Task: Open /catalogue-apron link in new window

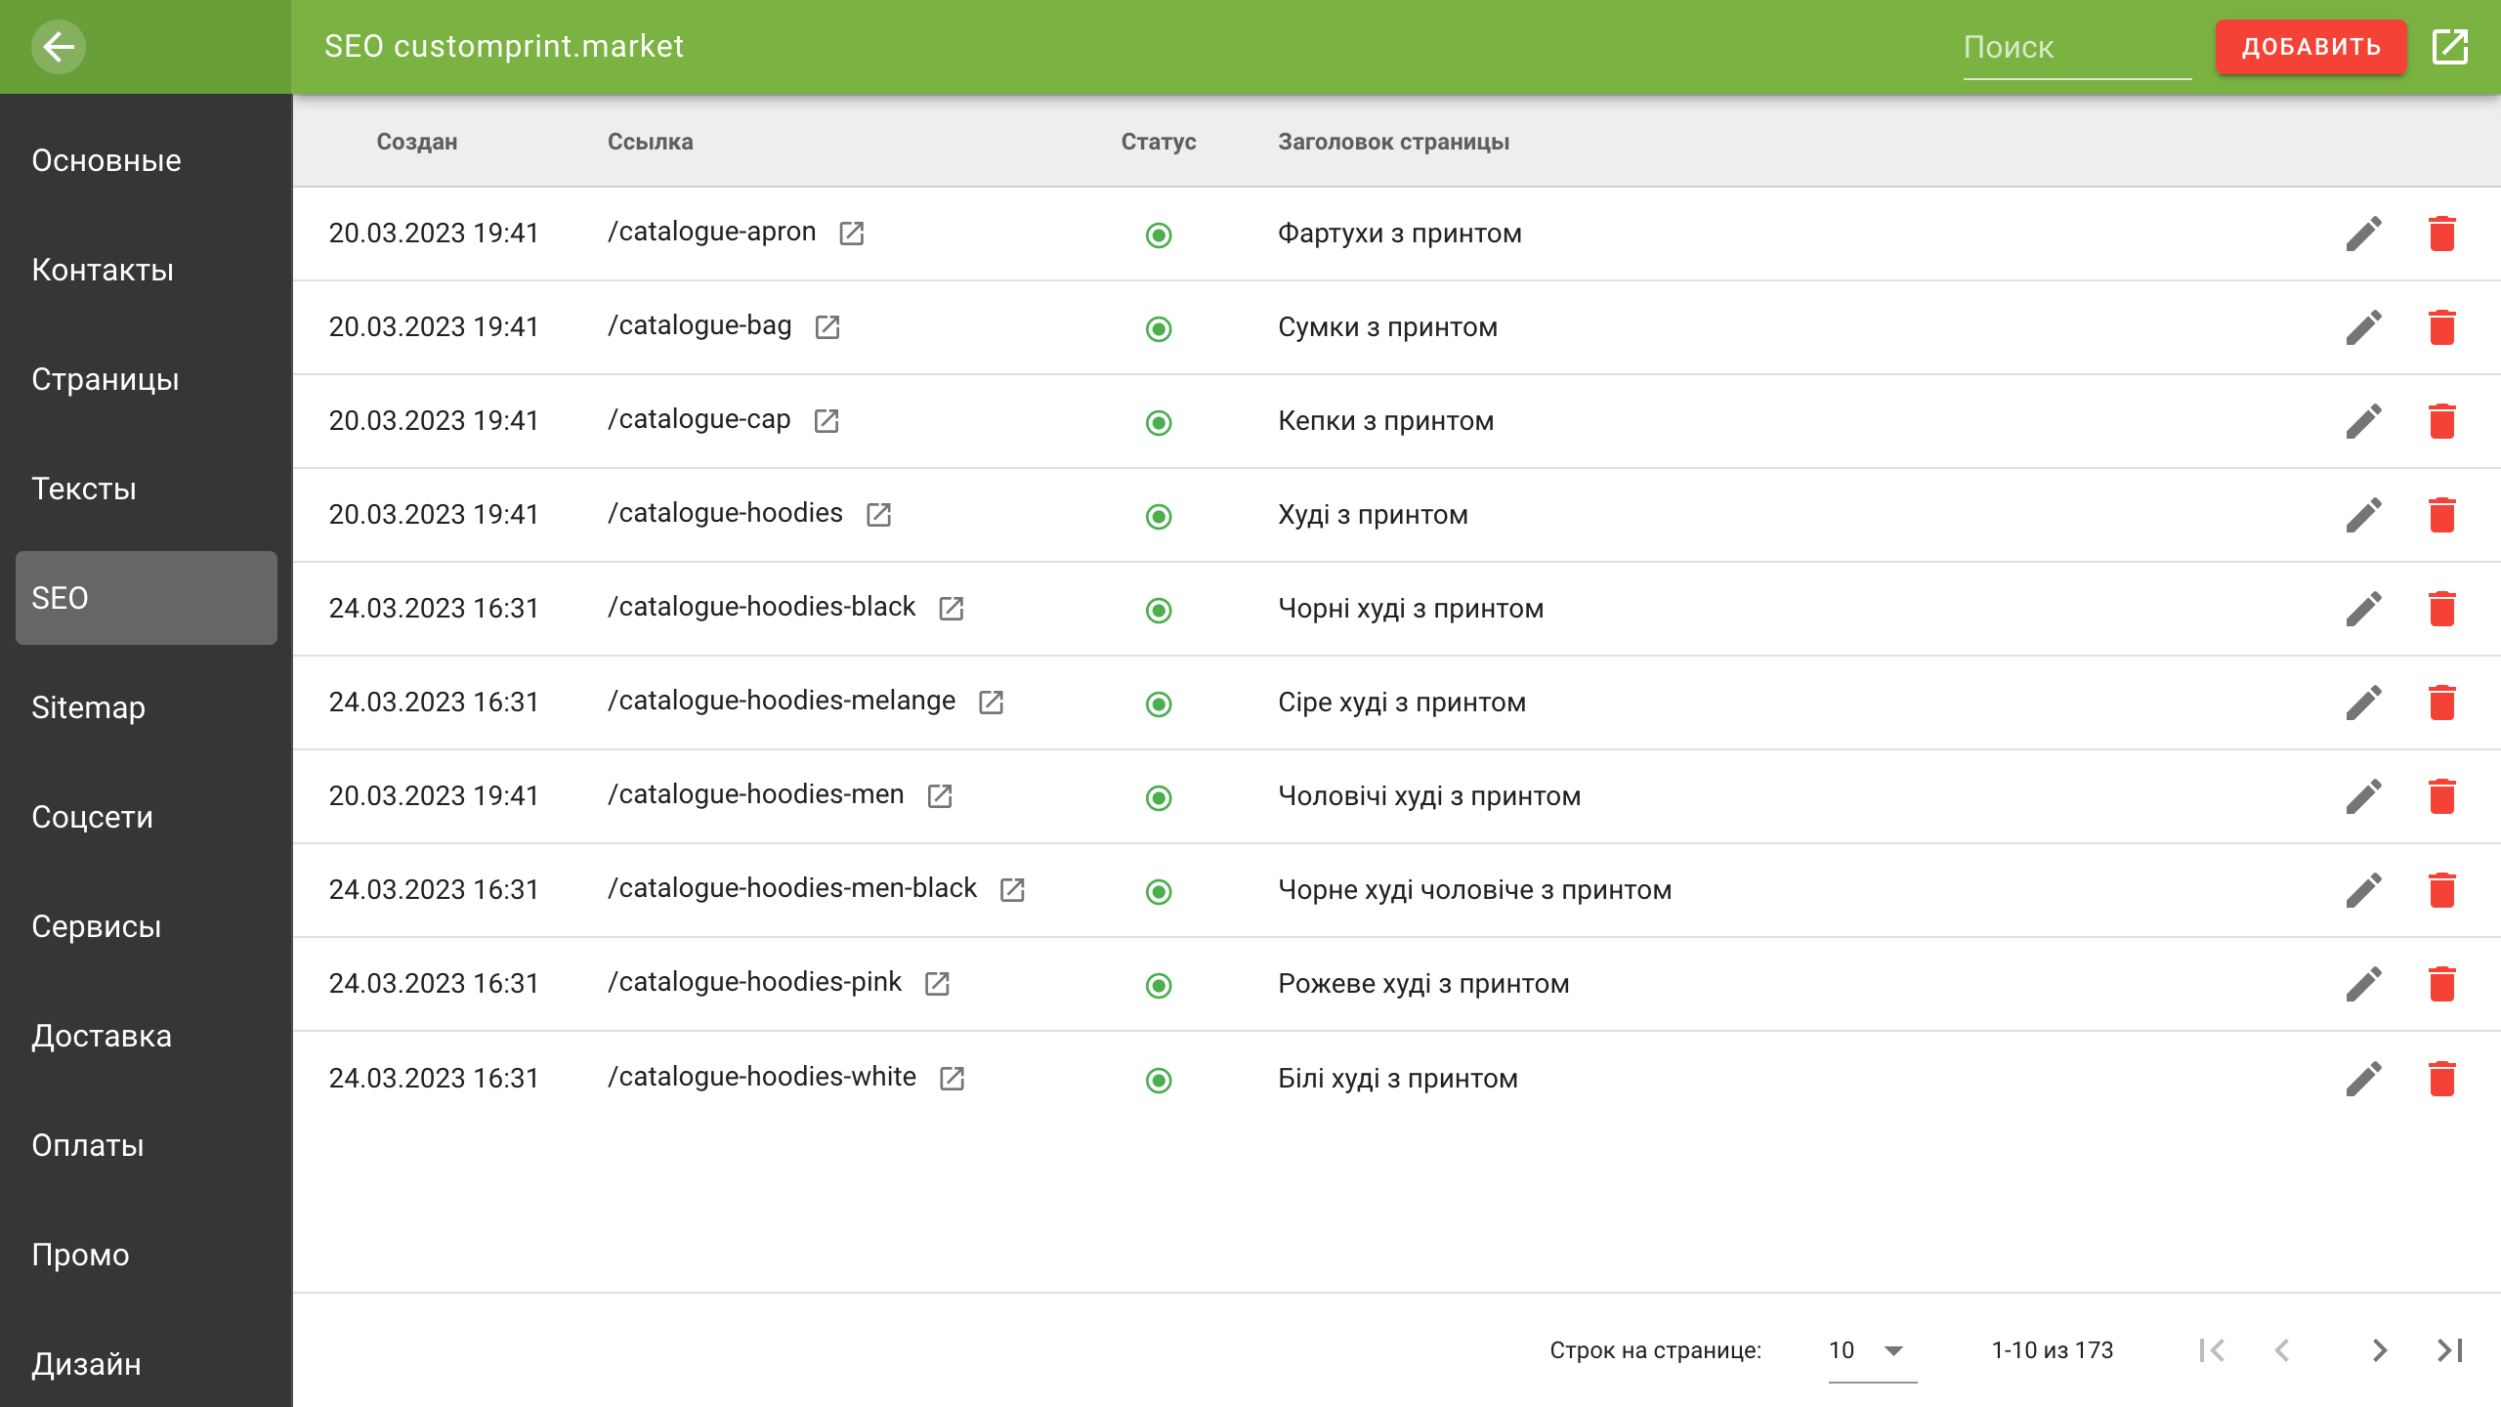Action: pyautogui.click(x=852, y=233)
